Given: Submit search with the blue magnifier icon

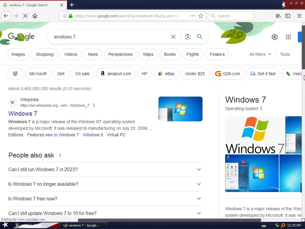Looking at the screenshot, I should coord(200,36).
